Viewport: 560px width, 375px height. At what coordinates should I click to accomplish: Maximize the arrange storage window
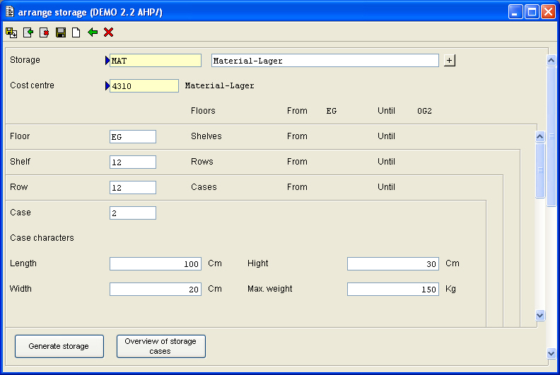pyautogui.click(x=532, y=12)
